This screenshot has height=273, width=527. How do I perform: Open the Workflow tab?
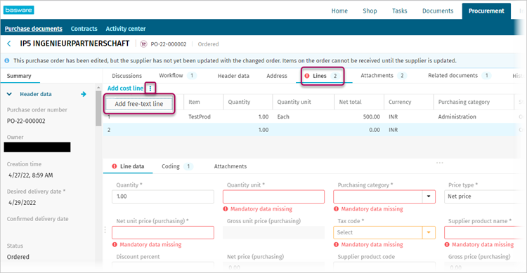(178, 76)
